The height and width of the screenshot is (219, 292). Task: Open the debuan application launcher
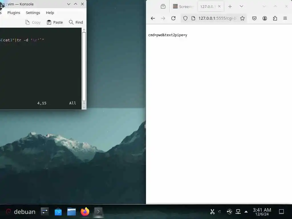tap(21, 212)
